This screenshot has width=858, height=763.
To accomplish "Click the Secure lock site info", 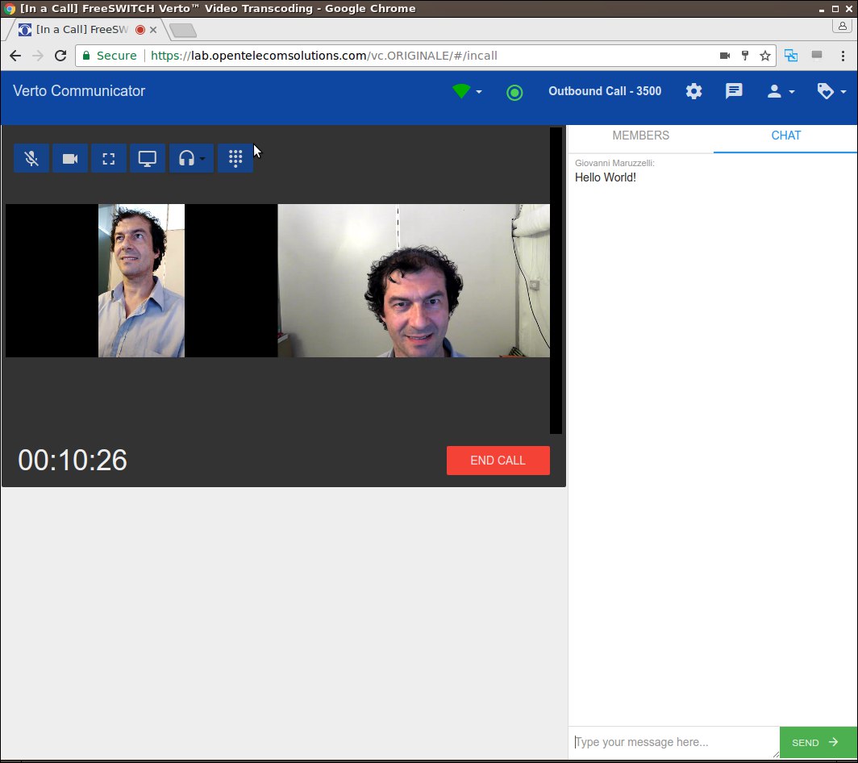I will tap(110, 56).
